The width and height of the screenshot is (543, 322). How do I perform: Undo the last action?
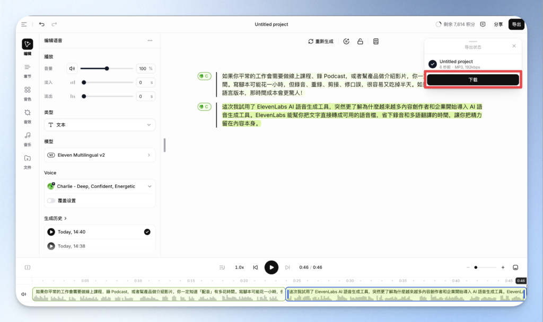pos(41,24)
